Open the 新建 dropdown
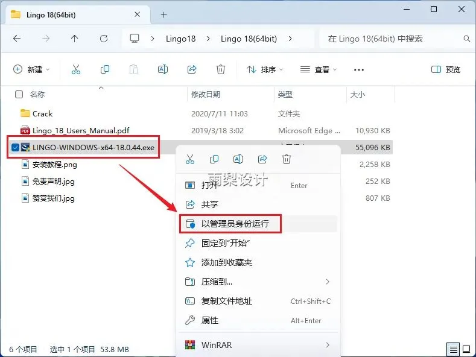 31,69
